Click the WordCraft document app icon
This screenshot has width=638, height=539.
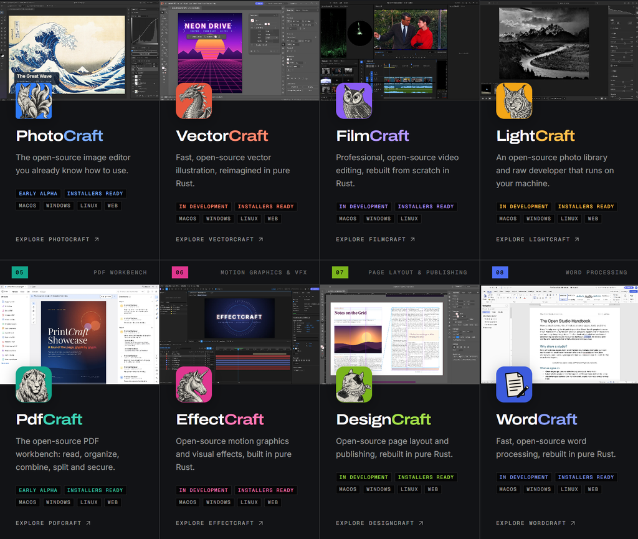(x=514, y=384)
